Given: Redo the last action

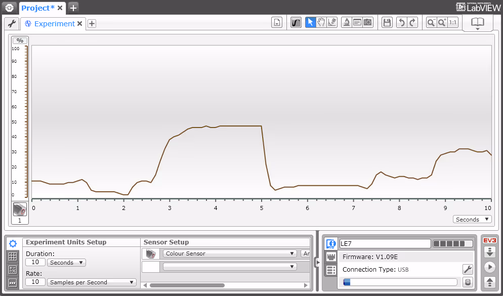Looking at the screenshot, I should click(x=412, y=22).
